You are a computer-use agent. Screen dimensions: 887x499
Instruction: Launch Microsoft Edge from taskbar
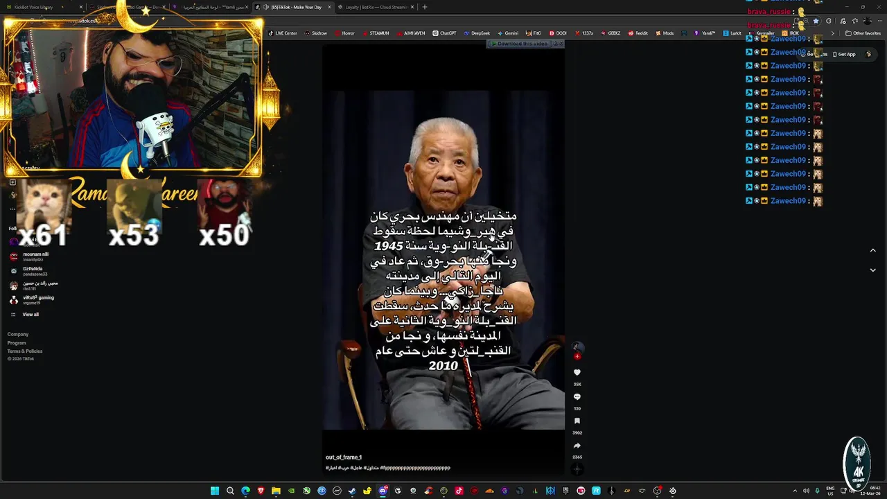[x=245, y=491]
